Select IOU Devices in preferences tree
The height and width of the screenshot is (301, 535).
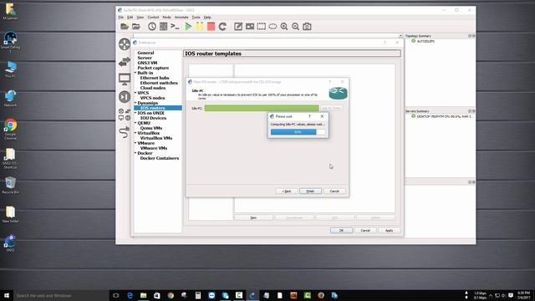(153, 118)
